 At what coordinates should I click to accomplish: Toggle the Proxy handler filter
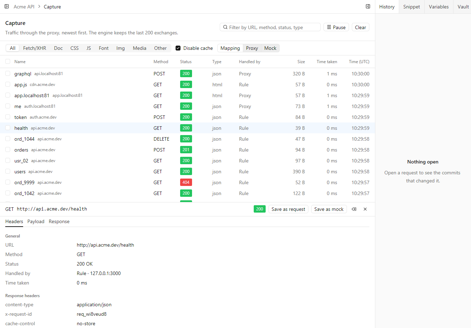click(x=252, y=48)
